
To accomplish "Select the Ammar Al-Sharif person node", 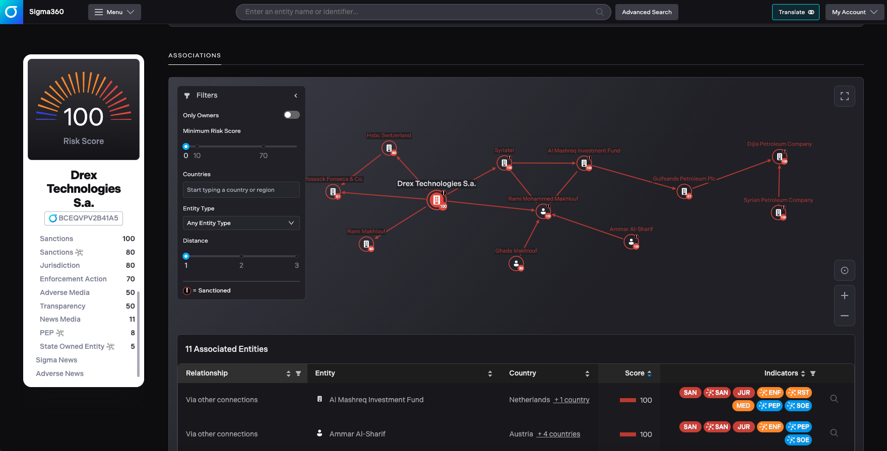I will pos(631,242).
